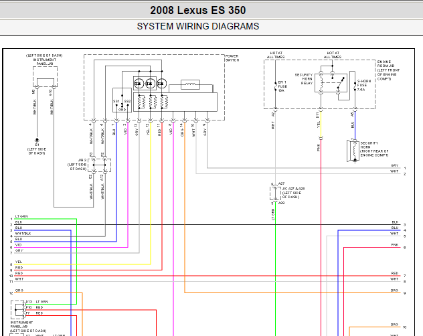
Task: Click the 'GRY' label at right terminal 1
Action: (394, 165)
